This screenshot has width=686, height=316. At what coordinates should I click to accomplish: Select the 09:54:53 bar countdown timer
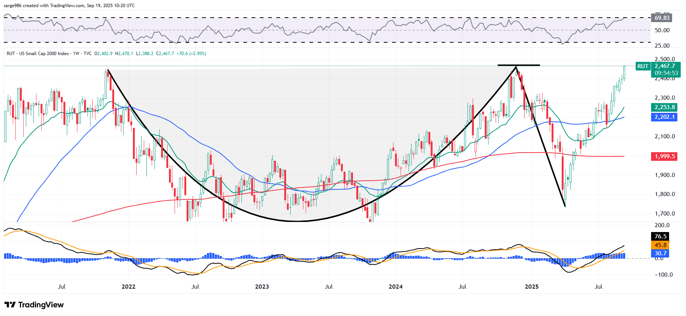pos(665,73)
